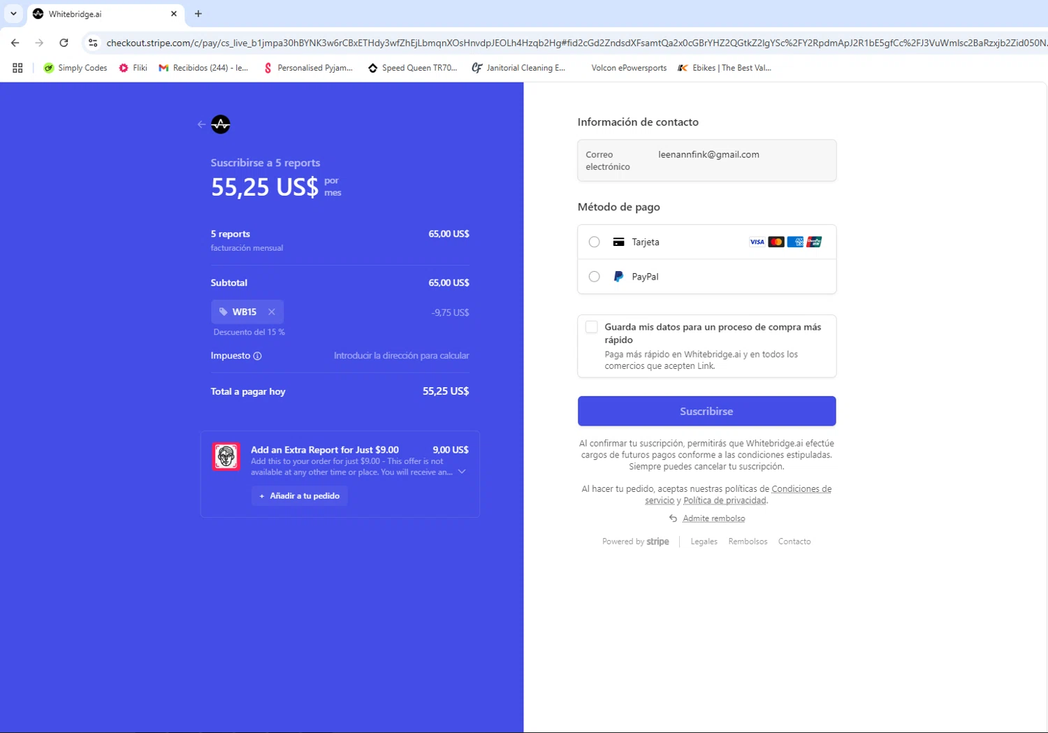Open Simply Codes bookmark

pyautogui.click(x=75, y=68)
